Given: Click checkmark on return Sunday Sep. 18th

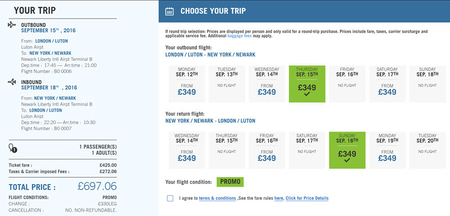Looking at the screenshot, I should click(347, 160).
